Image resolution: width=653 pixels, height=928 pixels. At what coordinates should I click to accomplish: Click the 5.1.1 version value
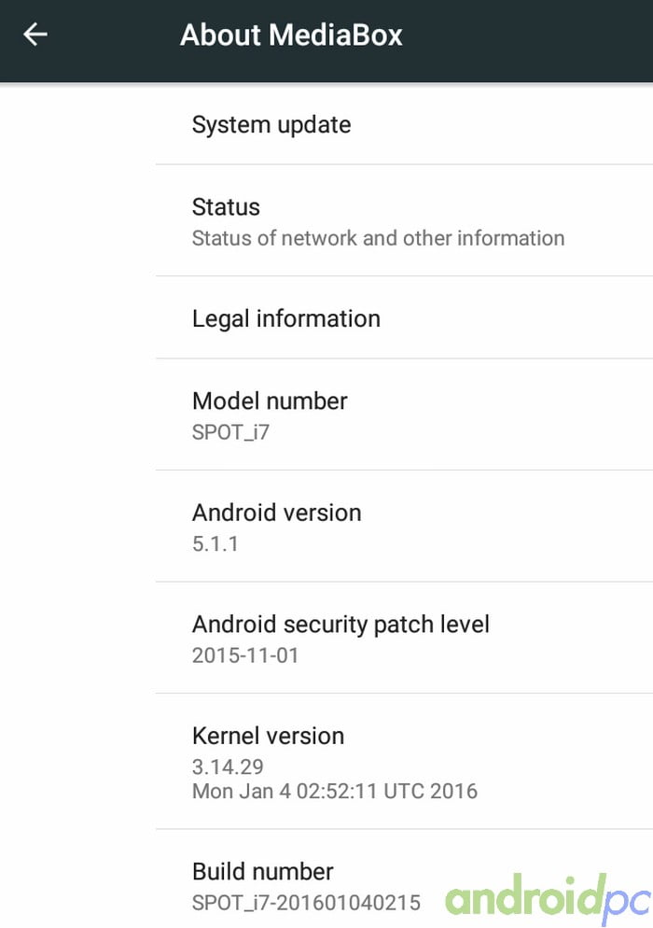[x=215, y=543]
